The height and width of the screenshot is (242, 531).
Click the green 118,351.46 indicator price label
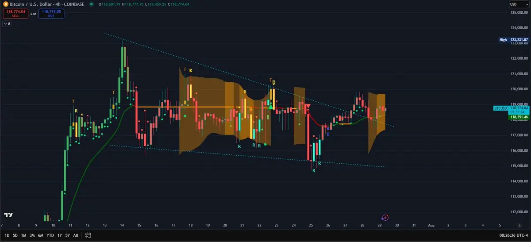click(x=519, y=117)
